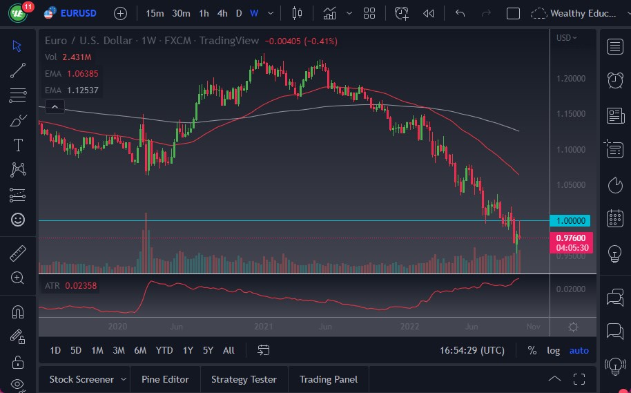Open the bar replay rewind button
Image resolution: width=631 pixels, height=393 pixels.
click(x=429, y=13)
